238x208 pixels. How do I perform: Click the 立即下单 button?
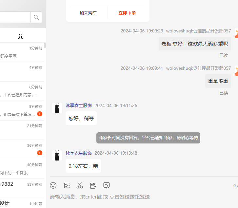(x=127, y=13)
